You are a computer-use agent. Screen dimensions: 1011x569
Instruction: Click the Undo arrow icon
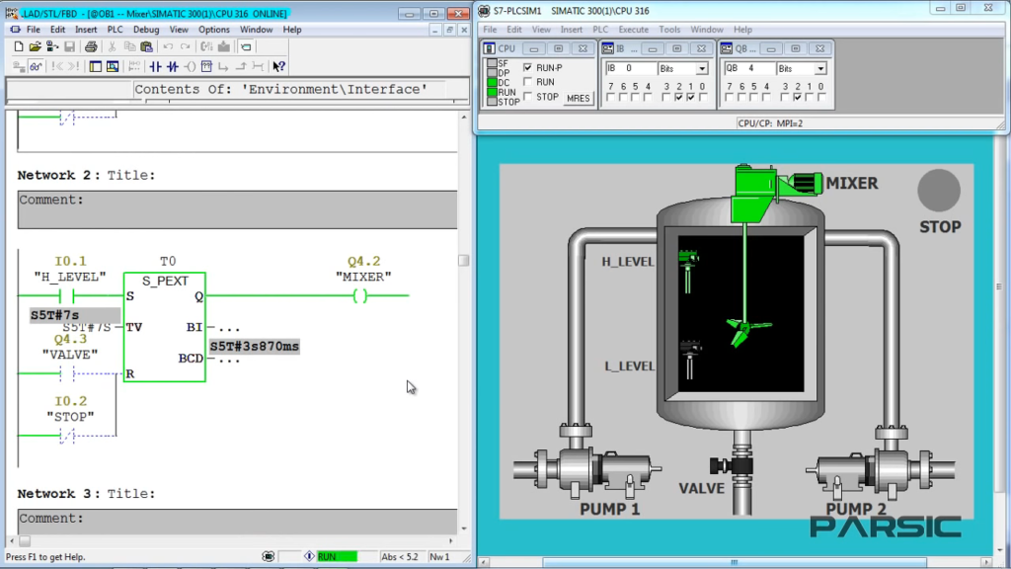pos(168,46)
